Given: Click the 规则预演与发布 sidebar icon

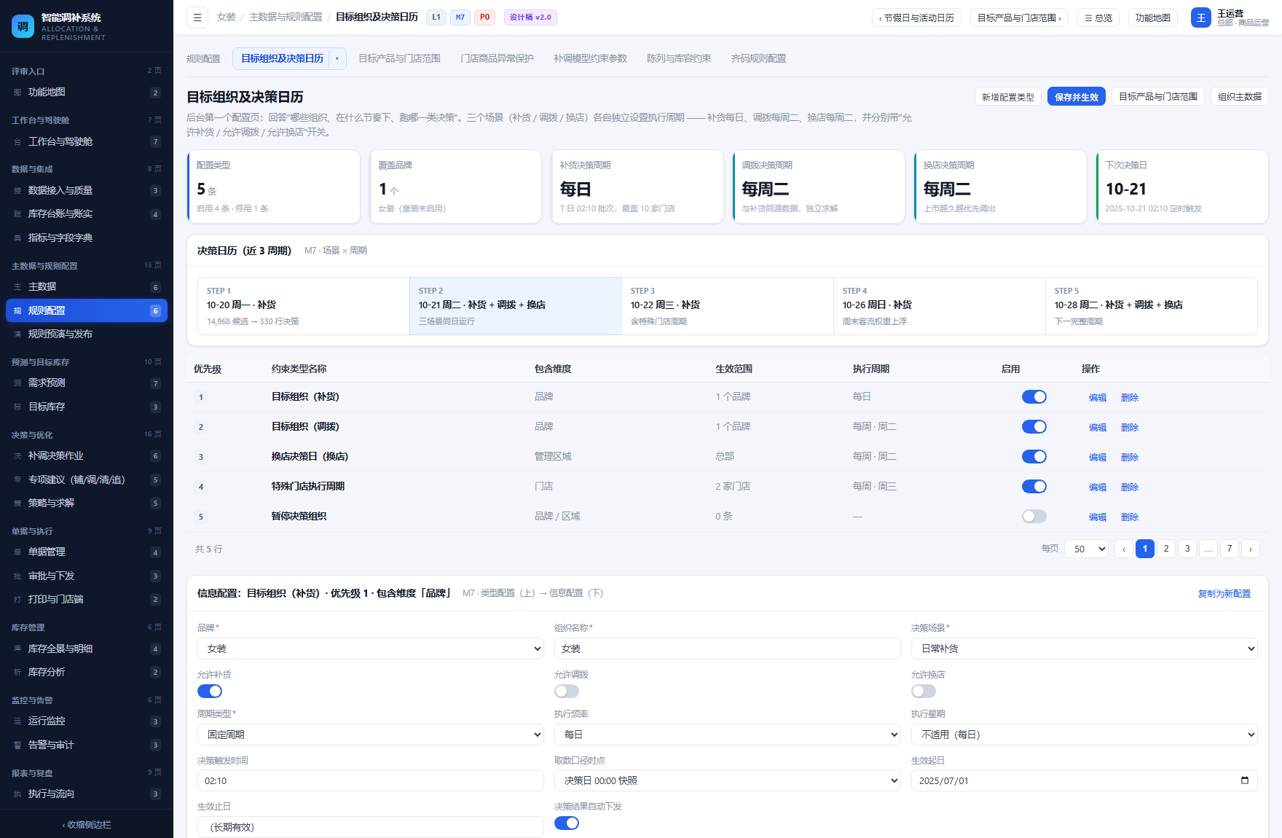Looking at the screenshot, I should point(17,334).
